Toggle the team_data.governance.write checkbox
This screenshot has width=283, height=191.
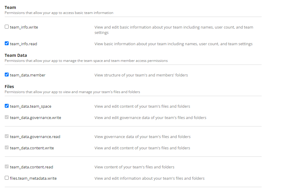[7, 117]
